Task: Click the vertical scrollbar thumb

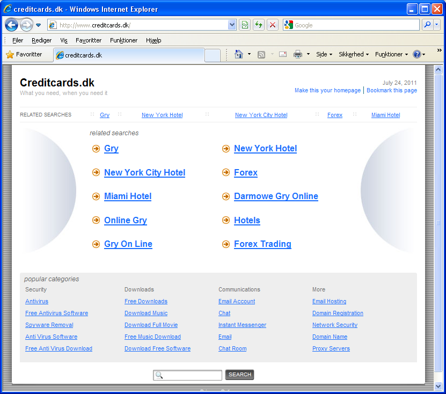Action: [x=438, y=223]
